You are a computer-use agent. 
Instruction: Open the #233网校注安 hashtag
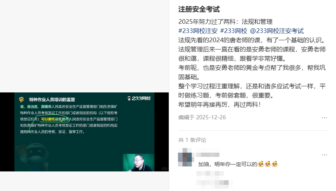[x=198, y=31]
